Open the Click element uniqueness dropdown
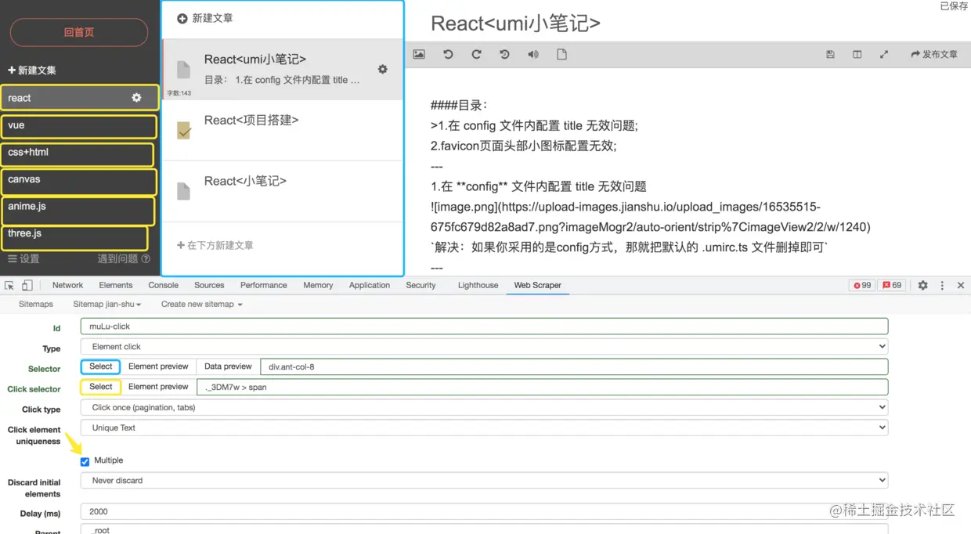 [484, 428]
